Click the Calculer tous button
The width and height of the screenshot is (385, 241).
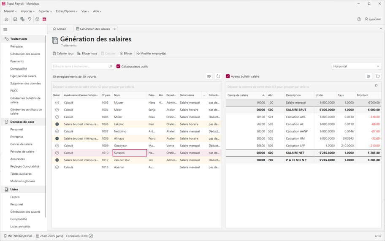[63, 54]
